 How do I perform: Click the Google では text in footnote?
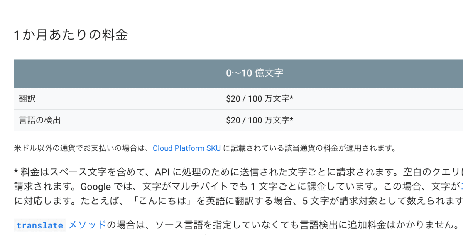tap(104, 187)
